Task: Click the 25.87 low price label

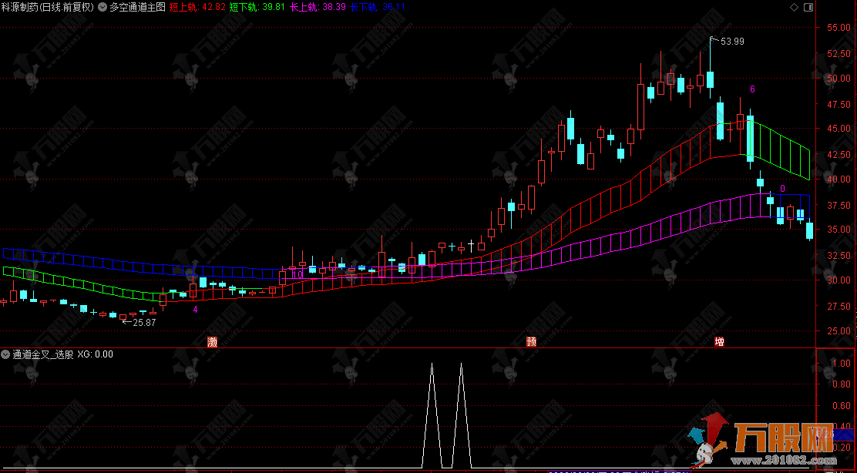Action: click(144, 322)
